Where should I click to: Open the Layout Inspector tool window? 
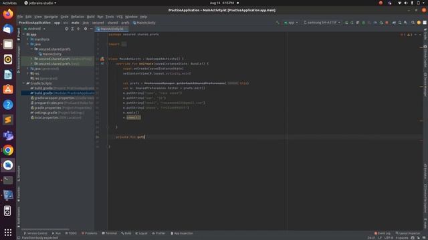tap(408, 233)
